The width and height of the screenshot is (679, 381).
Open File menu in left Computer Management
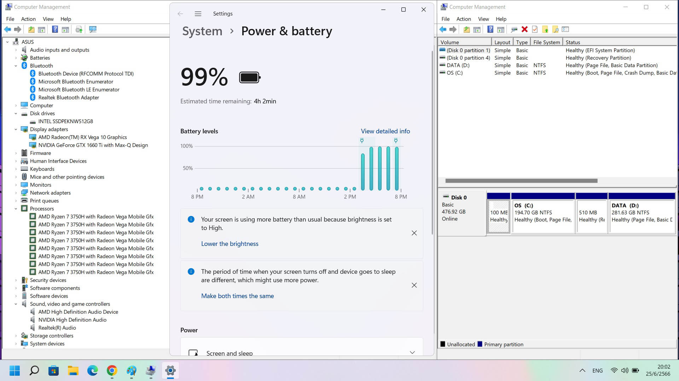tap(10, 19)
